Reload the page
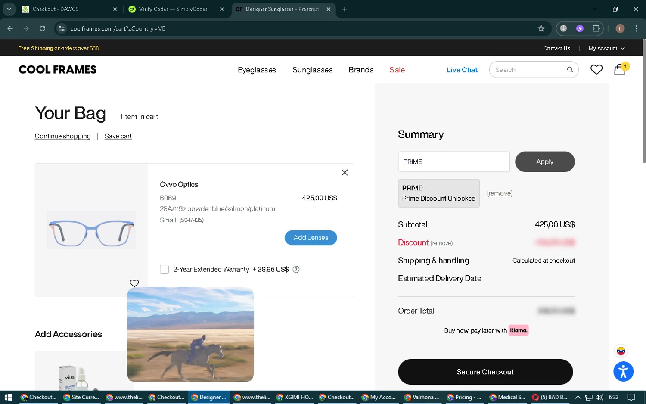Viewport: 646px width, 404px height. pyautogui.click(x=42, y=28)
